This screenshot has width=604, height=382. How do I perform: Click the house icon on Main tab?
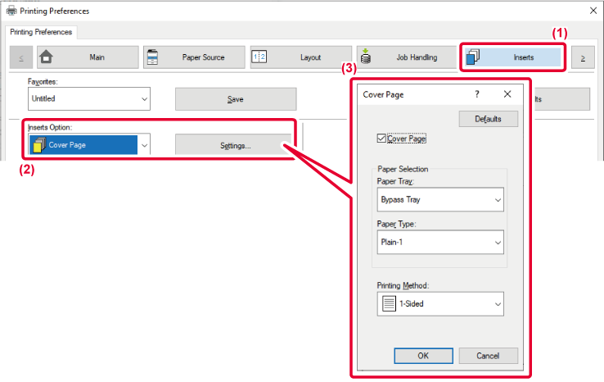click(47, 57)
